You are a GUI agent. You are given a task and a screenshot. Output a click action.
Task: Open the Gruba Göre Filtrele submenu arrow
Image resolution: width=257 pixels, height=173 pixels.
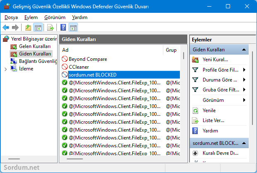(244, 90)
